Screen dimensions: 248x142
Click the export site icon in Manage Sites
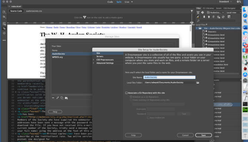coord(66,98)
